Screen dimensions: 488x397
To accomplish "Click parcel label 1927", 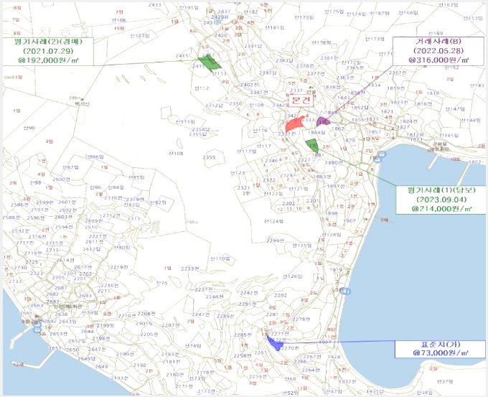I will pos(325,342).
